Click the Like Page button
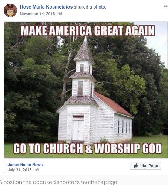The width and height of the screenshot is (168, 185). [145, 166]
